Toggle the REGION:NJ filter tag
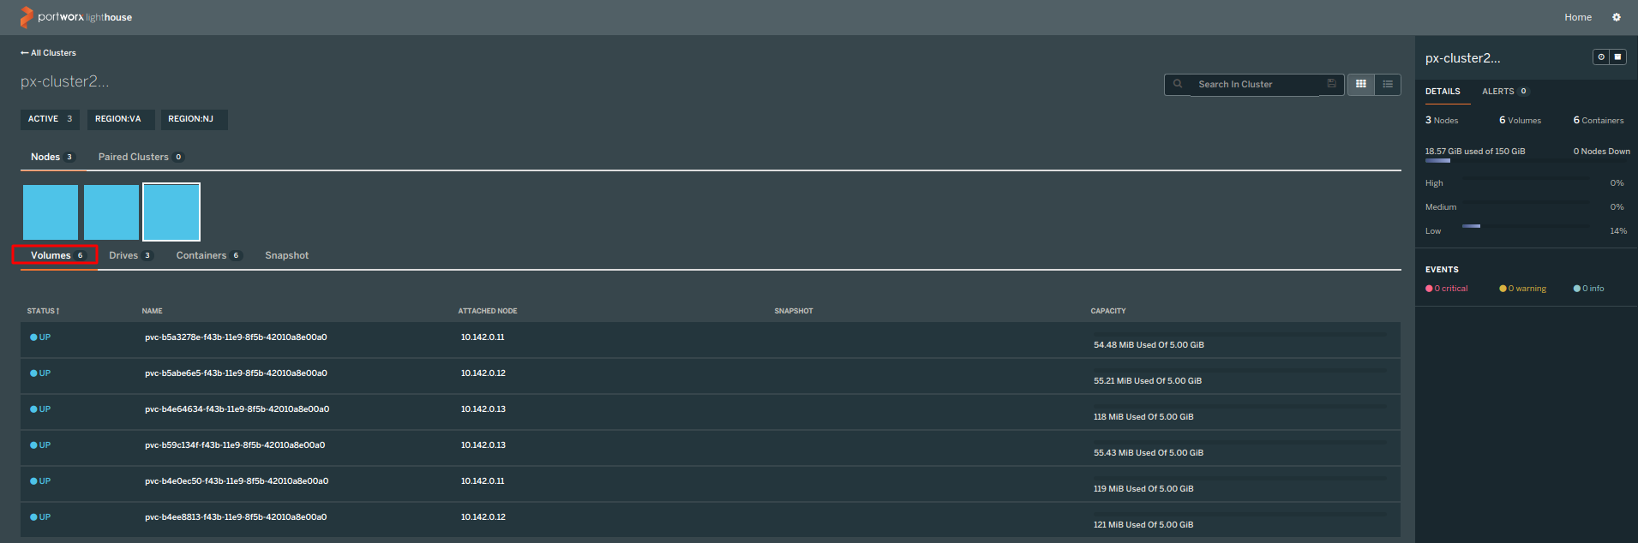Image resolution: width=1638 pixels, height=543 pixels. (x=191, y=119)
